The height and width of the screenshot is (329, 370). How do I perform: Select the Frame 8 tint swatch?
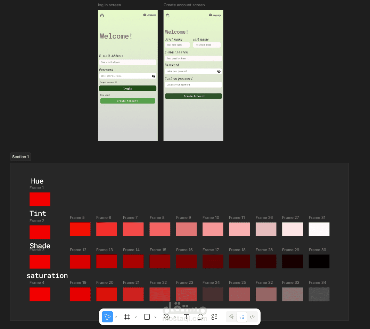[160, 229]
